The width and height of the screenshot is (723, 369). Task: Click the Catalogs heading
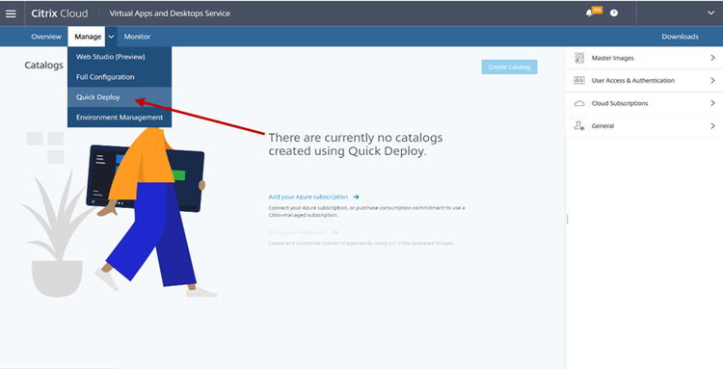(x=43, y=65)
